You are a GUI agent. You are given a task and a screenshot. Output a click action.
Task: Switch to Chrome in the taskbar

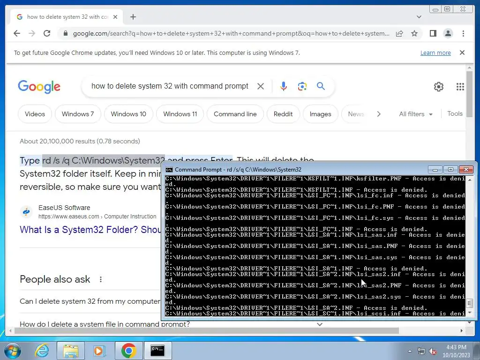click(x=129, y=351)
